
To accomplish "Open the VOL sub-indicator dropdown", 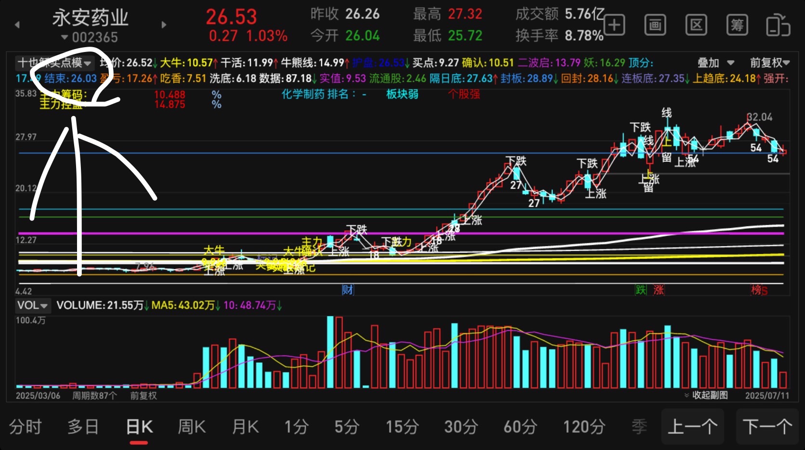I will 33,305.
